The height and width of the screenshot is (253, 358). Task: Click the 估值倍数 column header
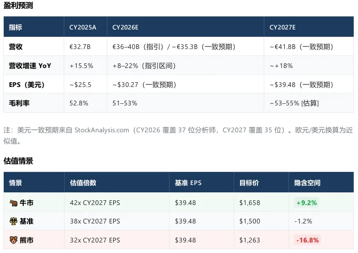pos(83,183)
